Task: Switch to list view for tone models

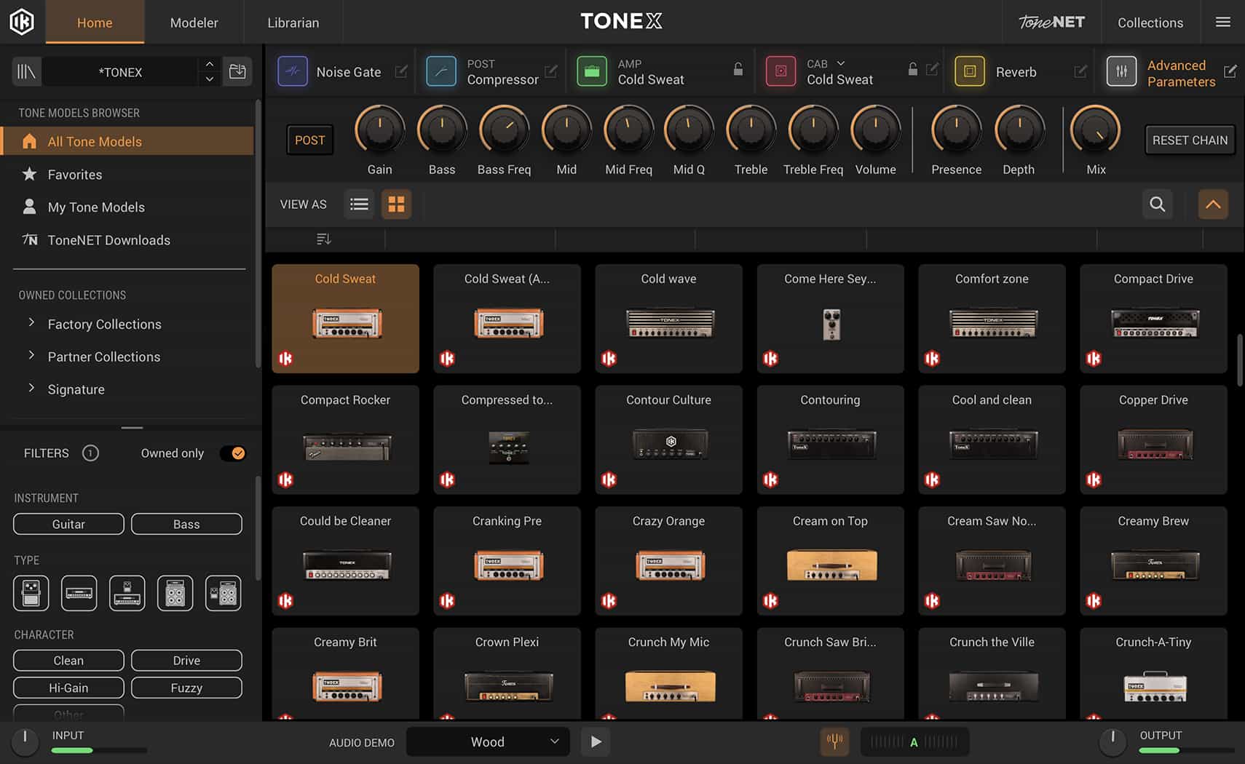Action: [x=358, y=204]
